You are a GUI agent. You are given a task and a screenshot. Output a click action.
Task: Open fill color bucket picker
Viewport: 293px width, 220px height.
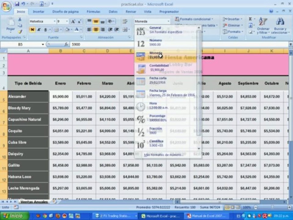[x=67, y=30]
